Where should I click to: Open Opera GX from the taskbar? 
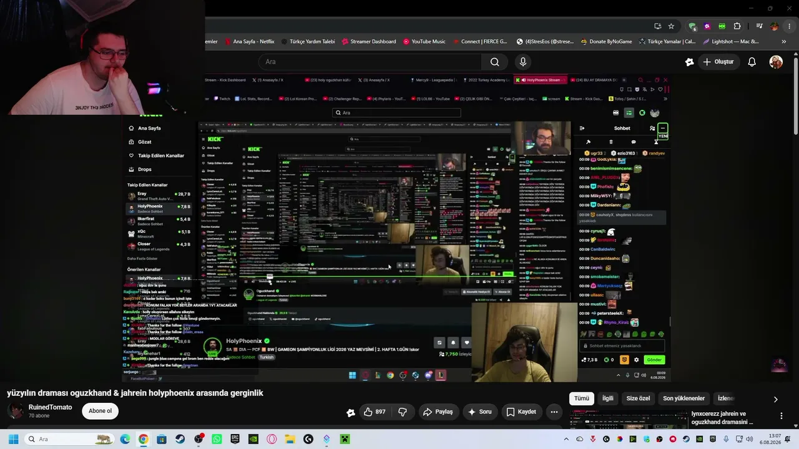(272, 439)
